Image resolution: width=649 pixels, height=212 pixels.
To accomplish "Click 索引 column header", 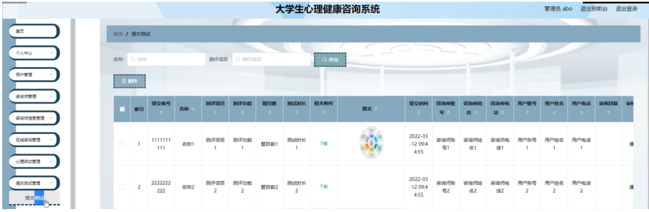I will (138, 109).
